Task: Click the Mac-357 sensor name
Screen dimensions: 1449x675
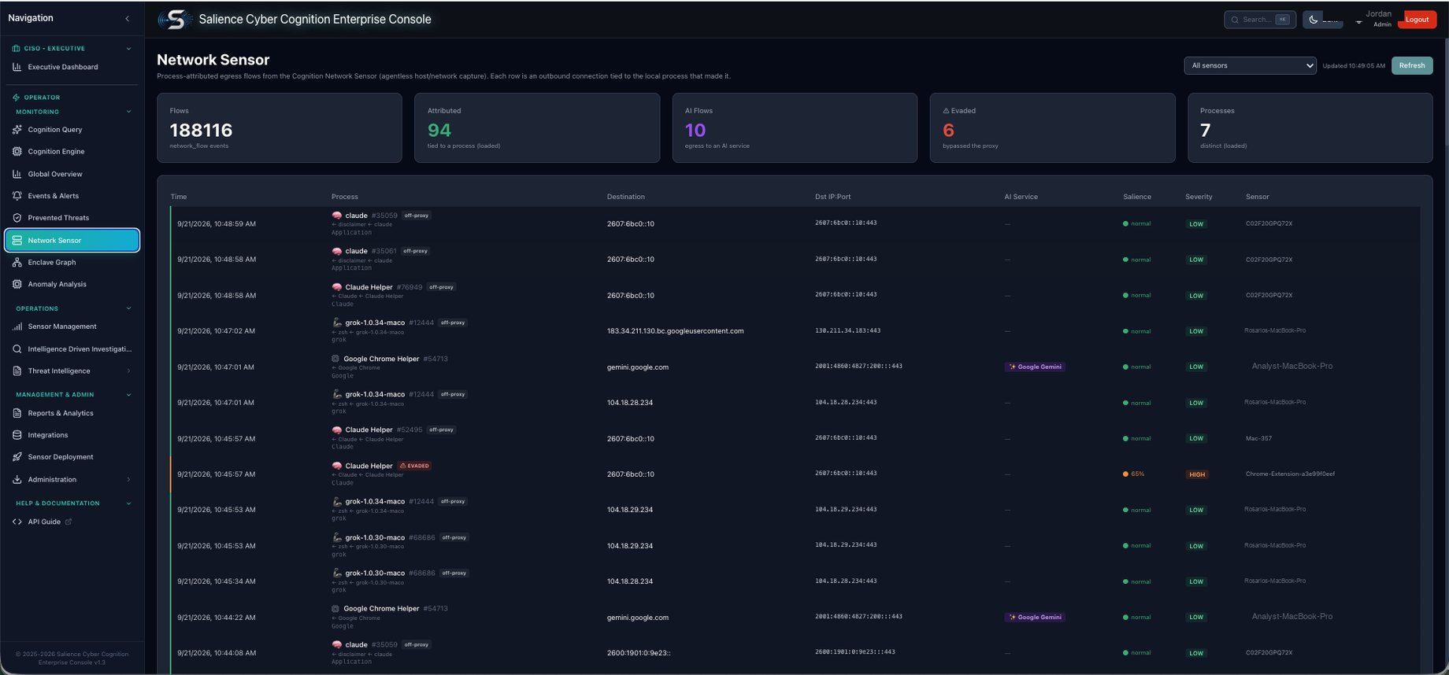Action: pyautogui.click(x=1258, y=439)
